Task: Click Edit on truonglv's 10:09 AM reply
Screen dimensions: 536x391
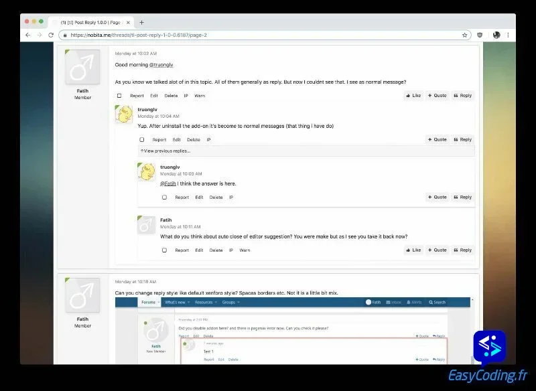Action: tap(199, 198)
